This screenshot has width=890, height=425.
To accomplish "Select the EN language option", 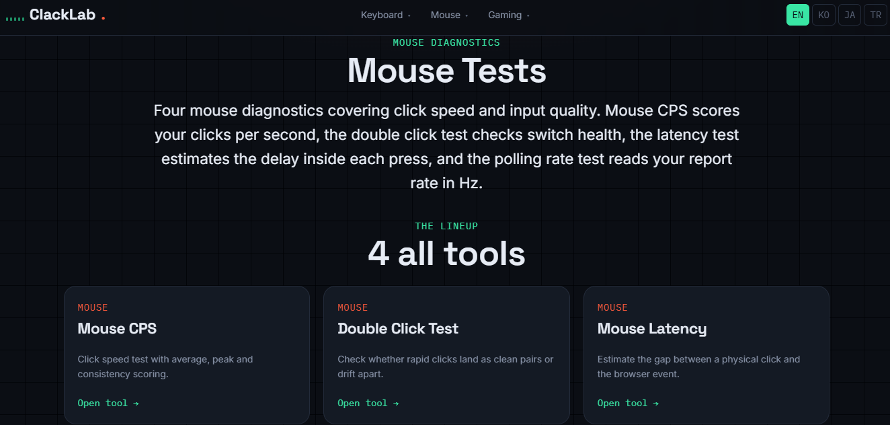I will point(798,15).
